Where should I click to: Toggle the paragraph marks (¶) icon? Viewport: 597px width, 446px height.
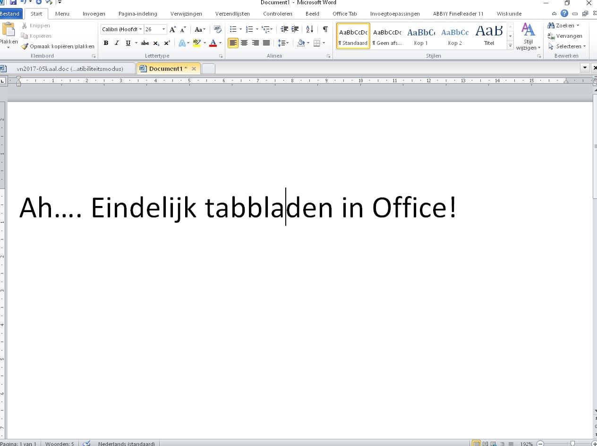[324, 29]
